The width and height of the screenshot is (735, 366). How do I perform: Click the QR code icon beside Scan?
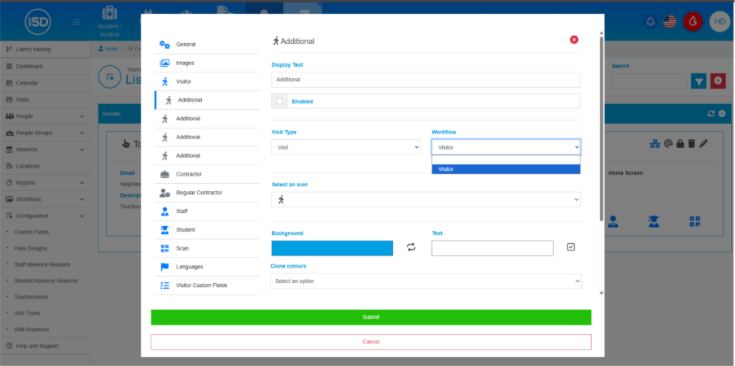pyautogui.click(x=164, y=248)
